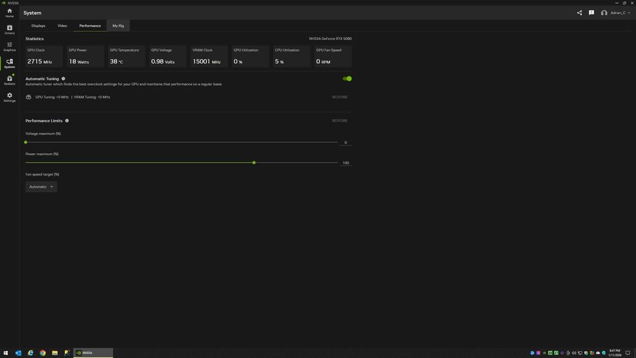636x358 pixels.
Task: Click the GPU Voltage 0.98 Volts card
Action: coord(168,56)
